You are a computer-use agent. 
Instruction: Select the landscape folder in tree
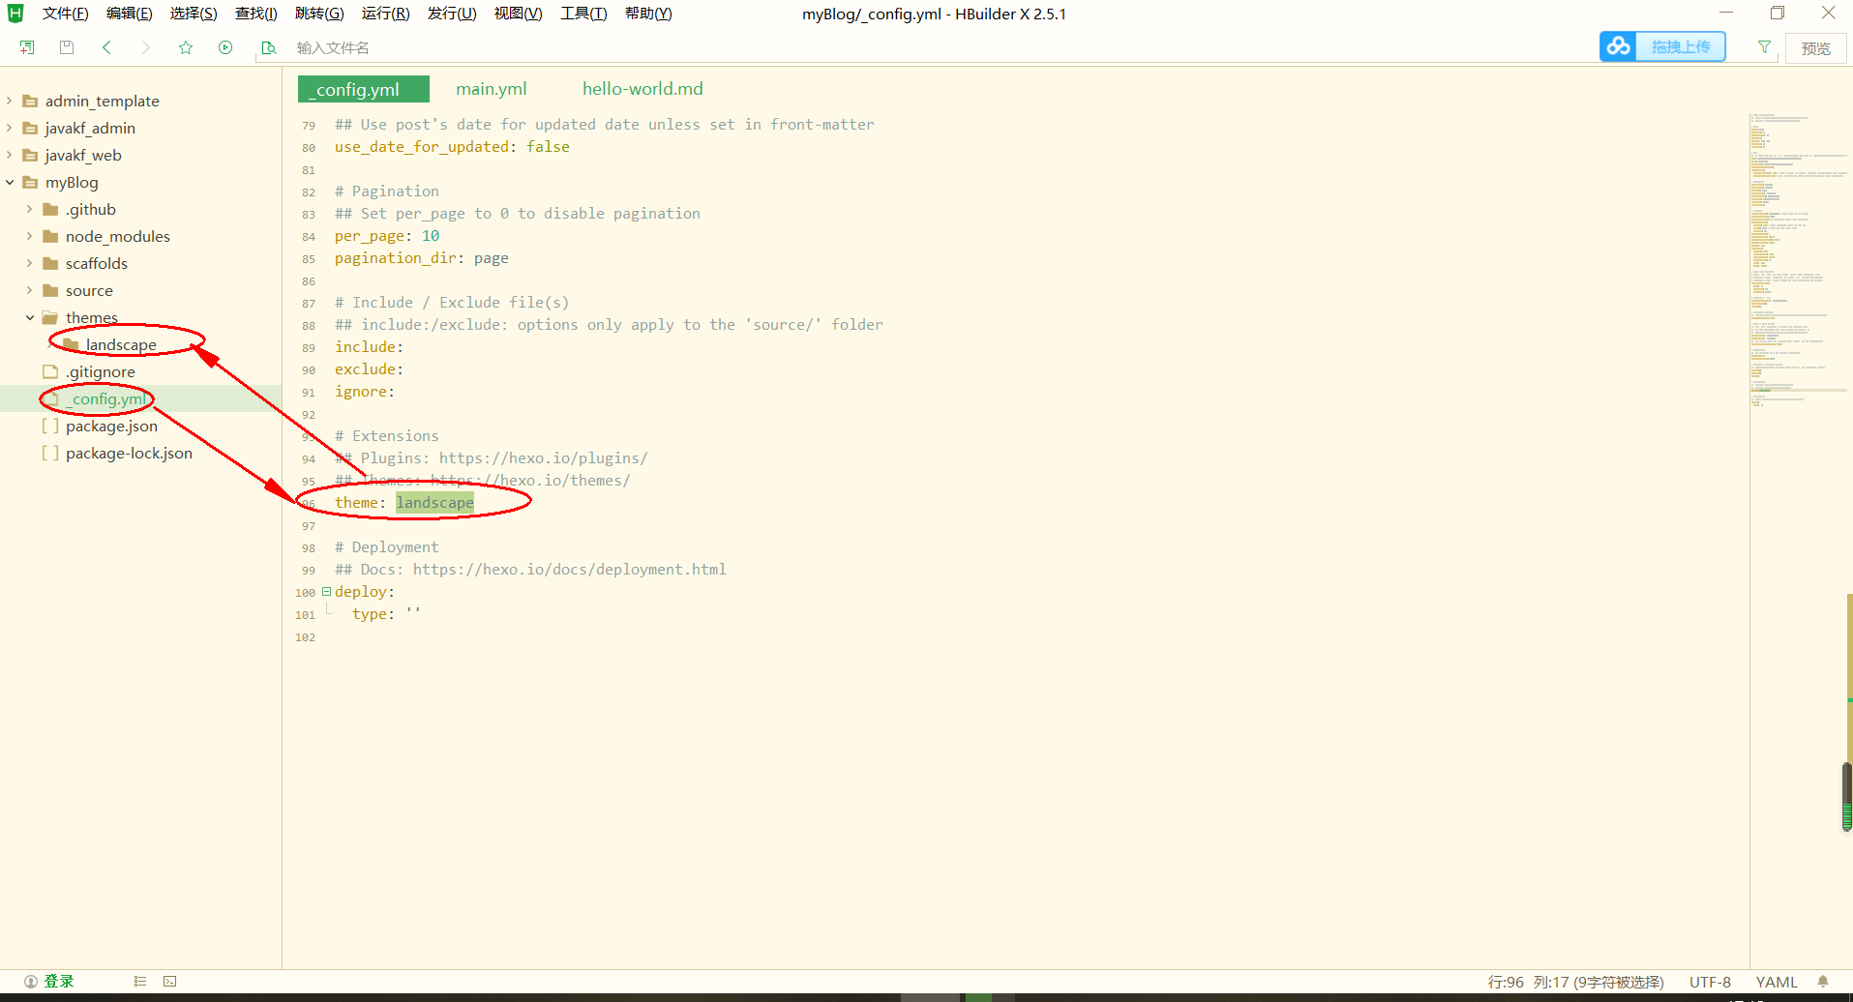click(121, 344)
